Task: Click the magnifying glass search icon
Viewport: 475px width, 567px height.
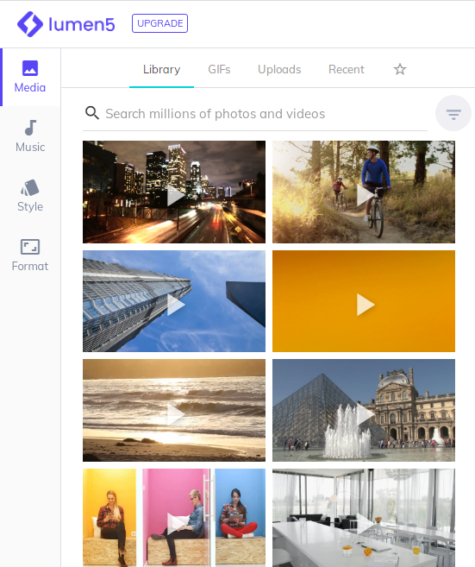Action: [92, 113]
